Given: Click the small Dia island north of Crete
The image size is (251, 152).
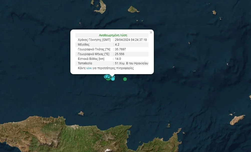Looking at the screenshot, I should pos(81,114).
